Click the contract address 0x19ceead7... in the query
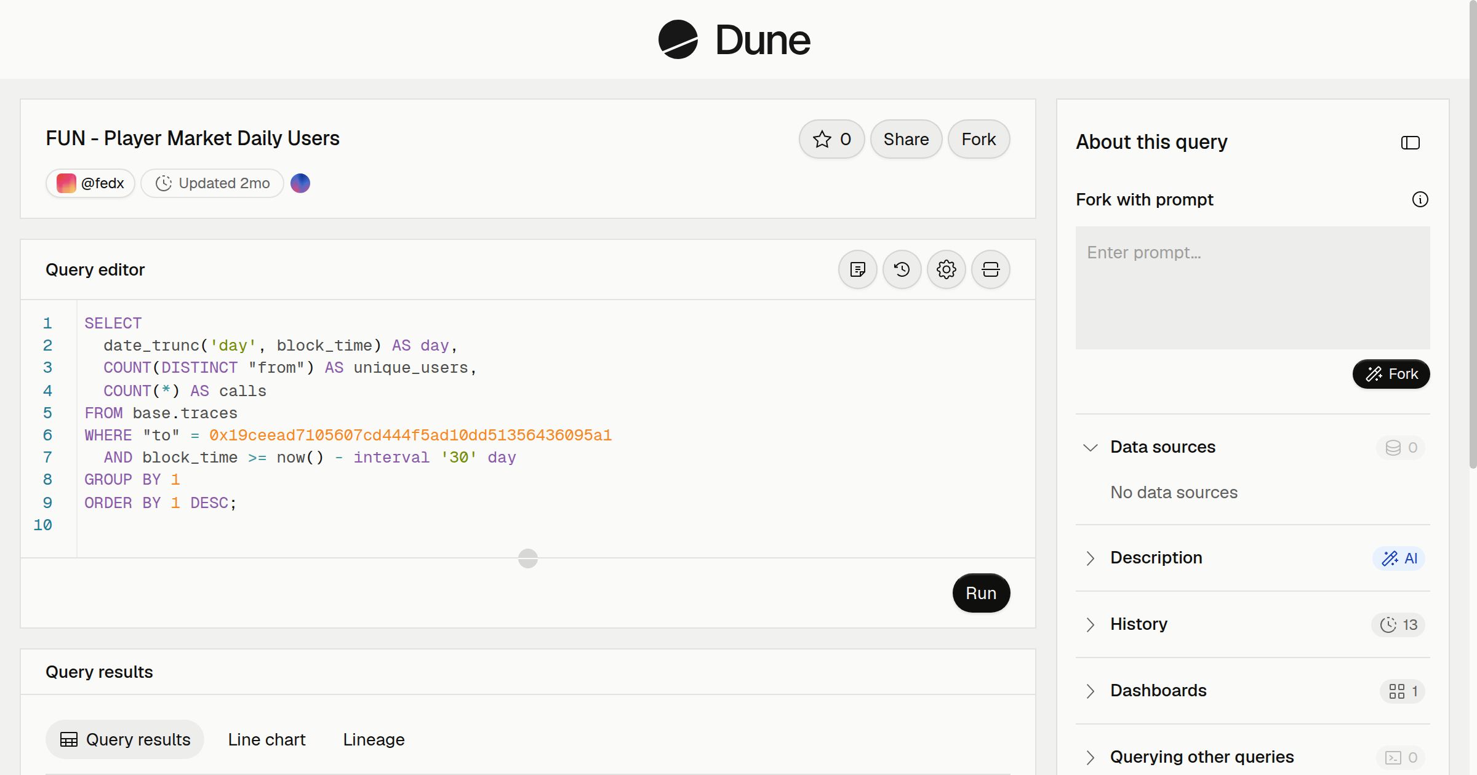The height and width of the screenshot is (775, 1477). click(x=410, y=435)
